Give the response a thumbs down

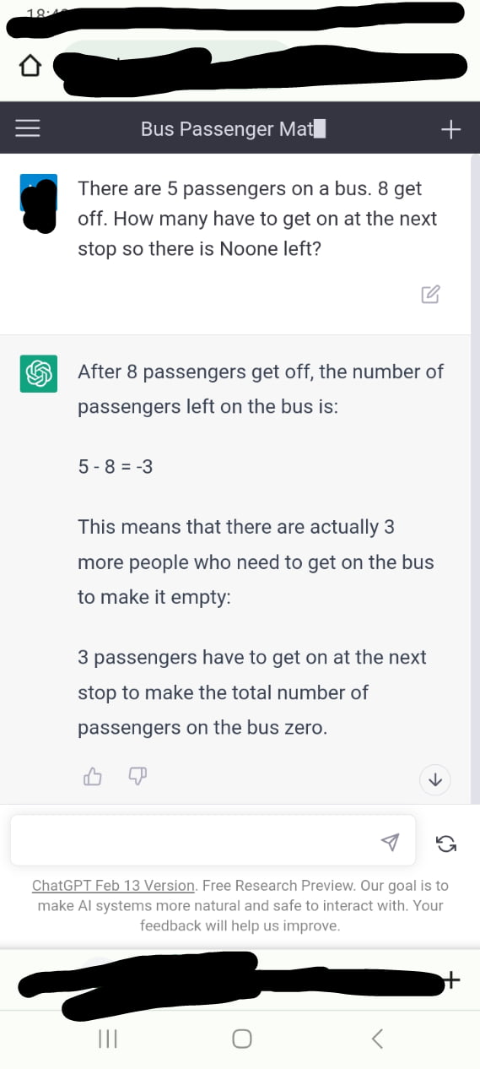point(138,776)
